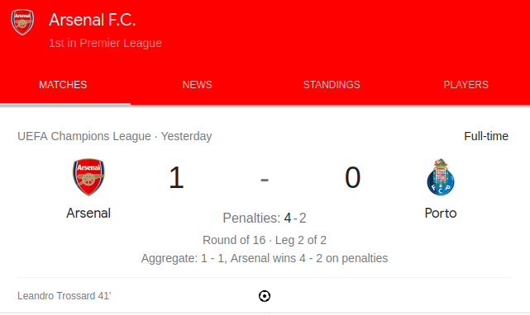The width and height of the screenshot is (530, 315).
Task: Click the Arsenal team logo in match card
Action: 88,177
